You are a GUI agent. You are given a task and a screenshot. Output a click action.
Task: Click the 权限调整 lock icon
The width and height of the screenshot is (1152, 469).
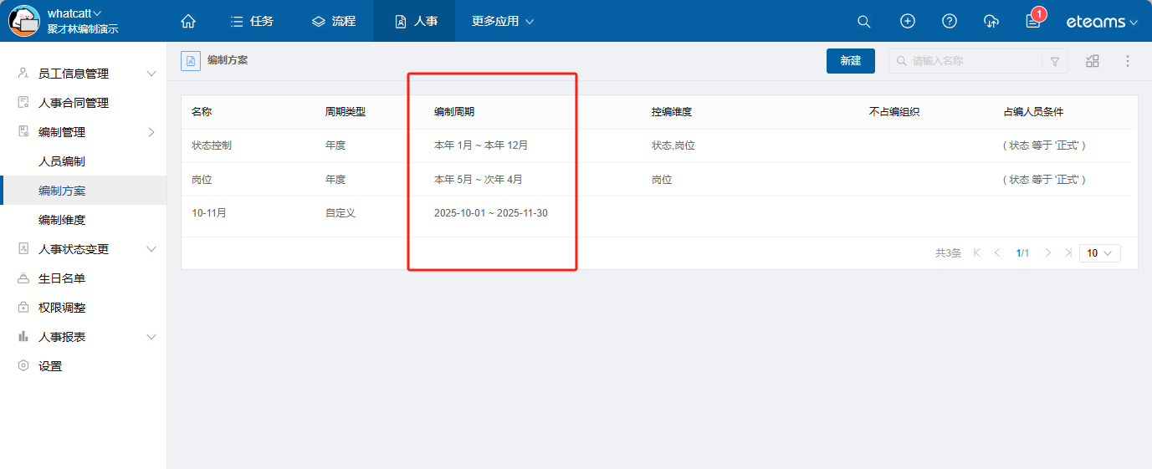coord(23,308)
